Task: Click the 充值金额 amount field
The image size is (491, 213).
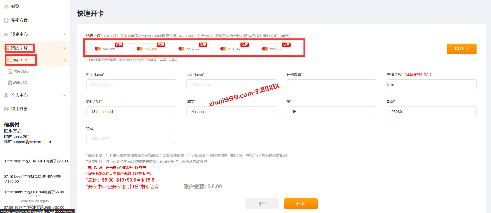Action: pos(432,85)
